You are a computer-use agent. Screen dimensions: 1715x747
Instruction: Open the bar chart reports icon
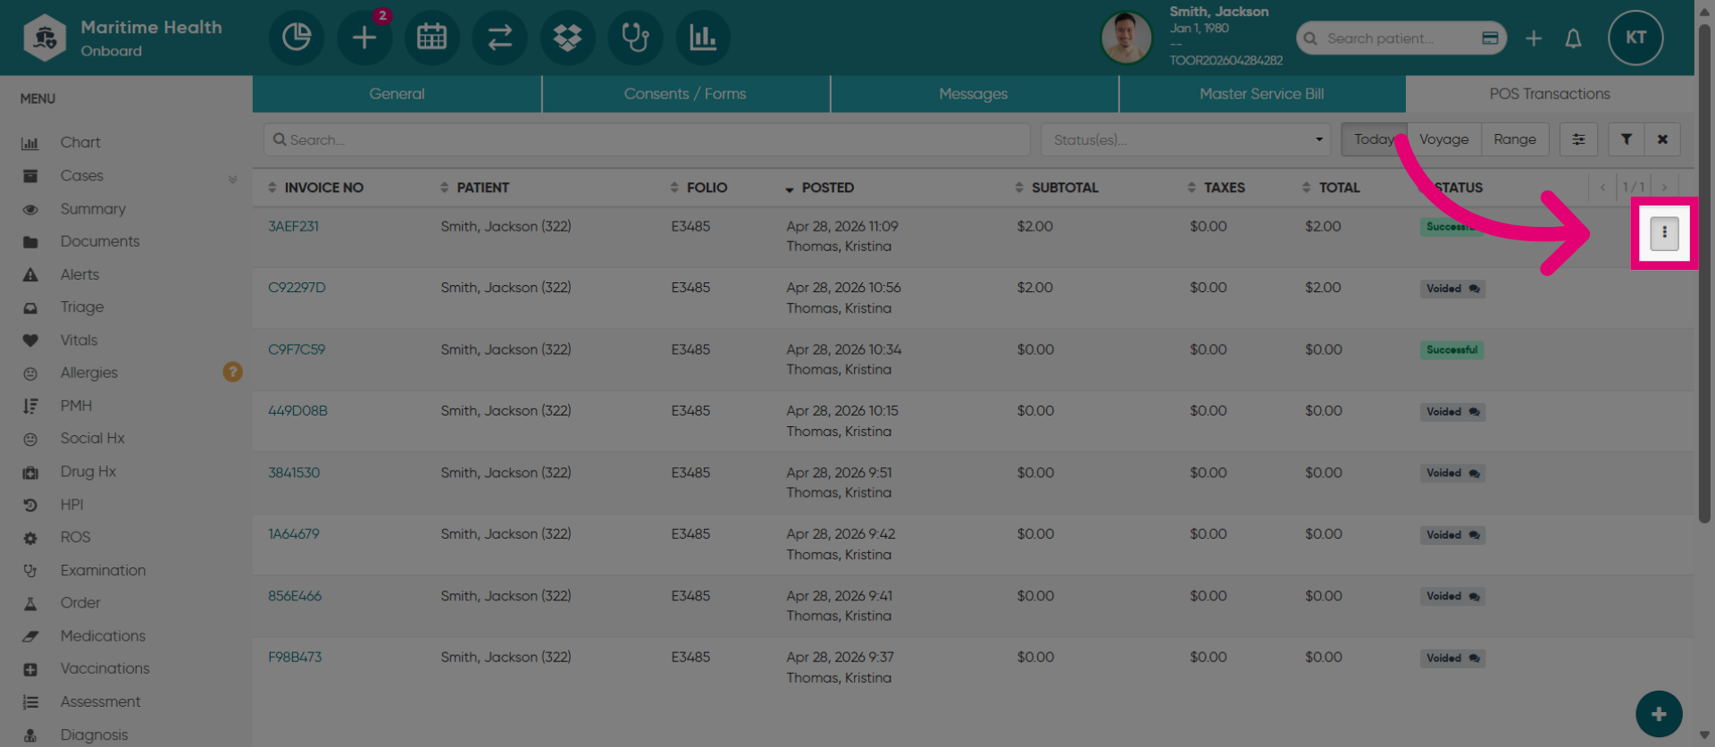[704, 38]
